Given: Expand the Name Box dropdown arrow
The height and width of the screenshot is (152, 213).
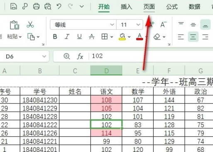Looking at the screenshot, I should (44, 56).
